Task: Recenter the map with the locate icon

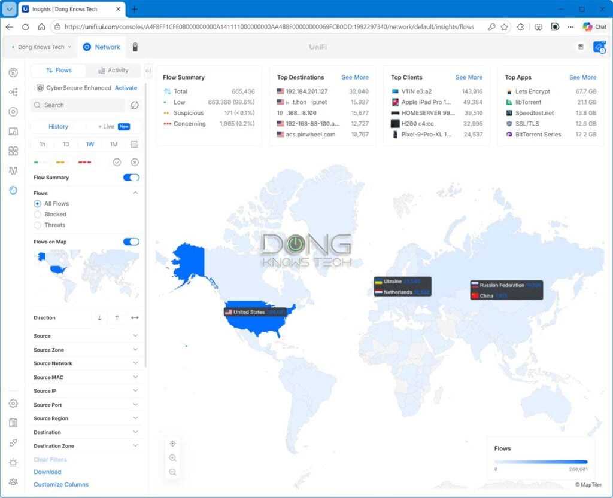Action: [x=172, y=444]
